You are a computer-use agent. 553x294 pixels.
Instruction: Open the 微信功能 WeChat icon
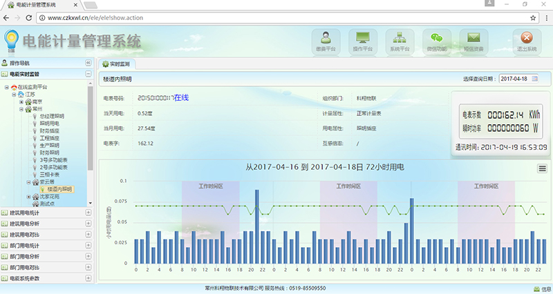click(x=436, y=40)
